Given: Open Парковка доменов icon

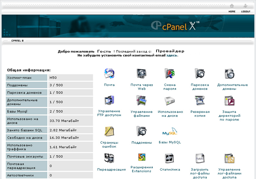Looking at the screenshot, I should pyautogui.click(x=200, y=74).
